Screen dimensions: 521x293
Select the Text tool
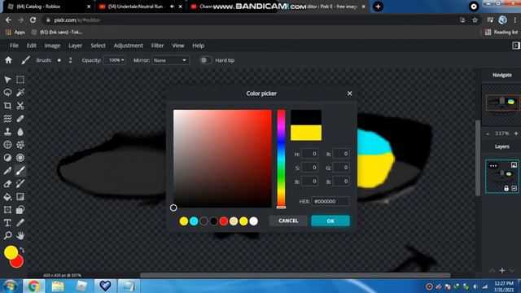click(7, 222)
